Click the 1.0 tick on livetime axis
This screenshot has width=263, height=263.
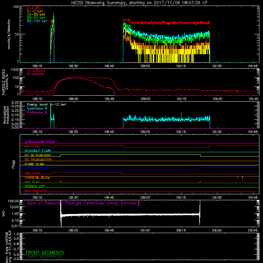click(x=16, y=234)
